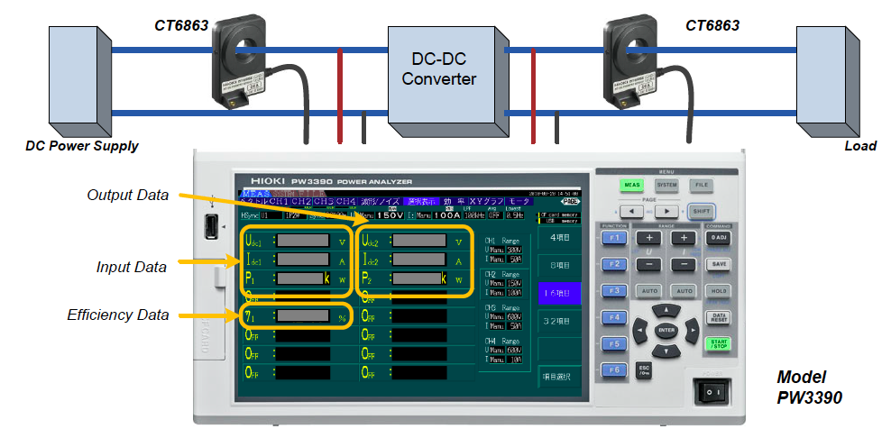
Task: Toggle the green START/STOP key
Action: pyautogui.click(x=718, y=344)
